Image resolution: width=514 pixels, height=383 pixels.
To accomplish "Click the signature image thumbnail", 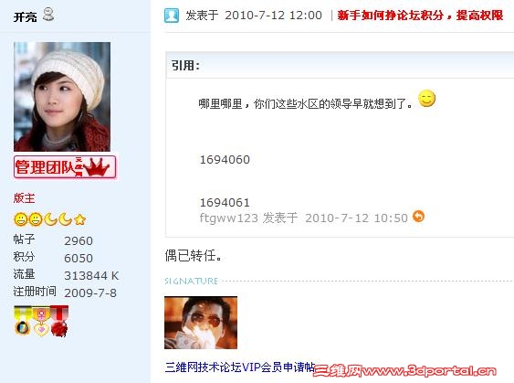I will click(201, 323).
